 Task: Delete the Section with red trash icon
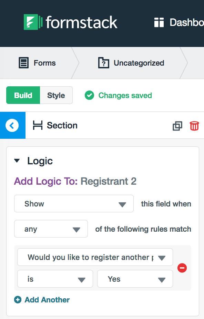click(x=194, y=126)
